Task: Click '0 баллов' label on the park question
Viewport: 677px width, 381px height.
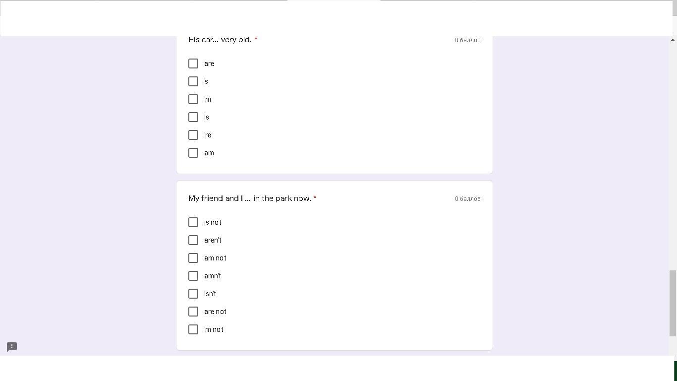Action: [467, 199]
